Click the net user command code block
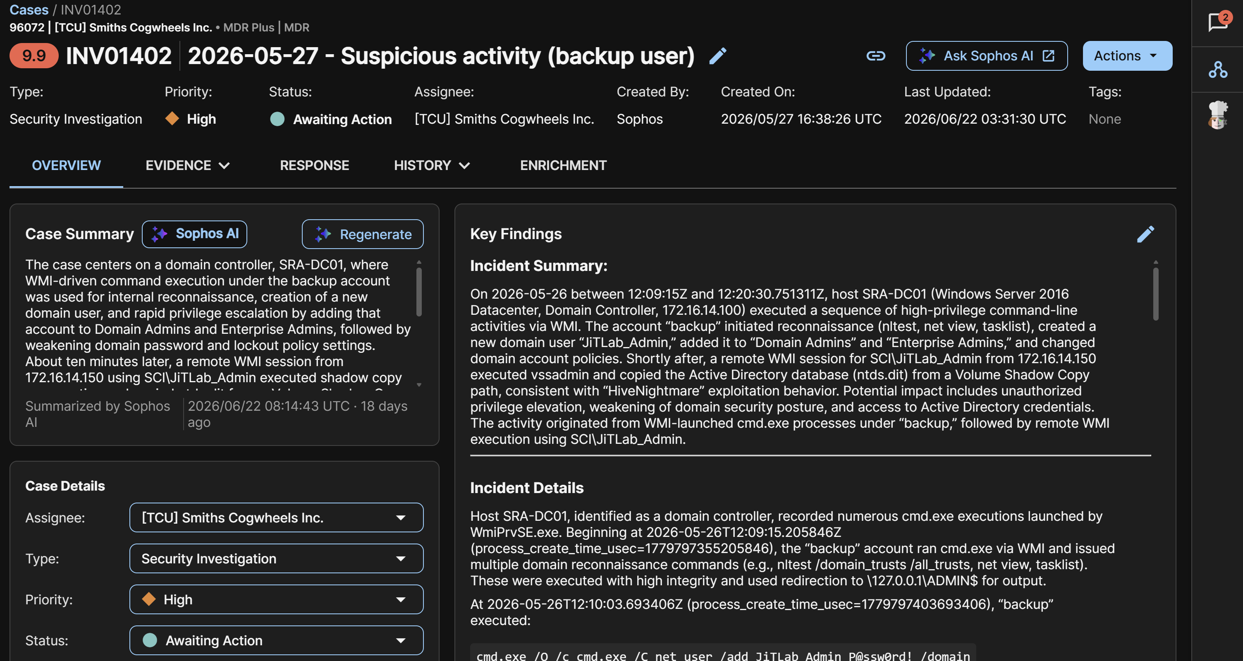 point(723,653)
